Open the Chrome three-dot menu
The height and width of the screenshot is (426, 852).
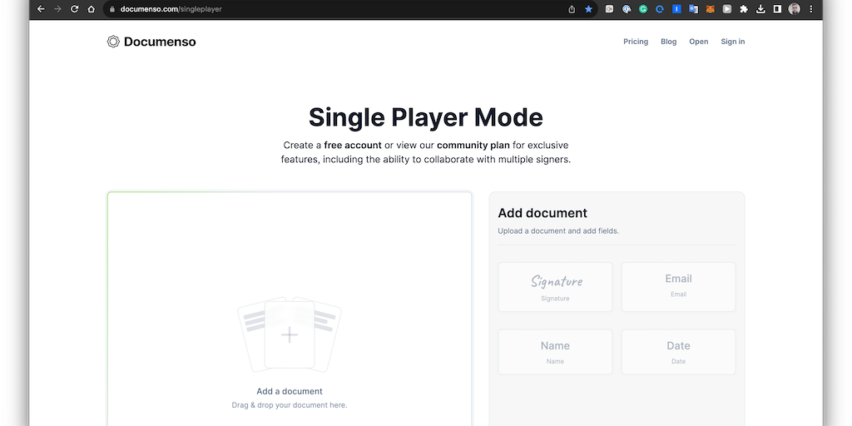pyautogui.click(x=811, y=9)
